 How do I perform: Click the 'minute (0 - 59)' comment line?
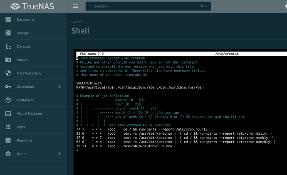pos(111,100)
